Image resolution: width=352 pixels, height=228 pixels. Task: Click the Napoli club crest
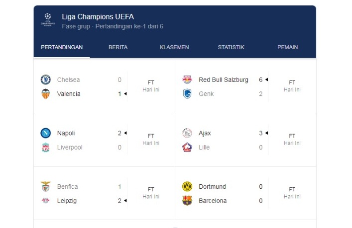[x=46, y=133]
